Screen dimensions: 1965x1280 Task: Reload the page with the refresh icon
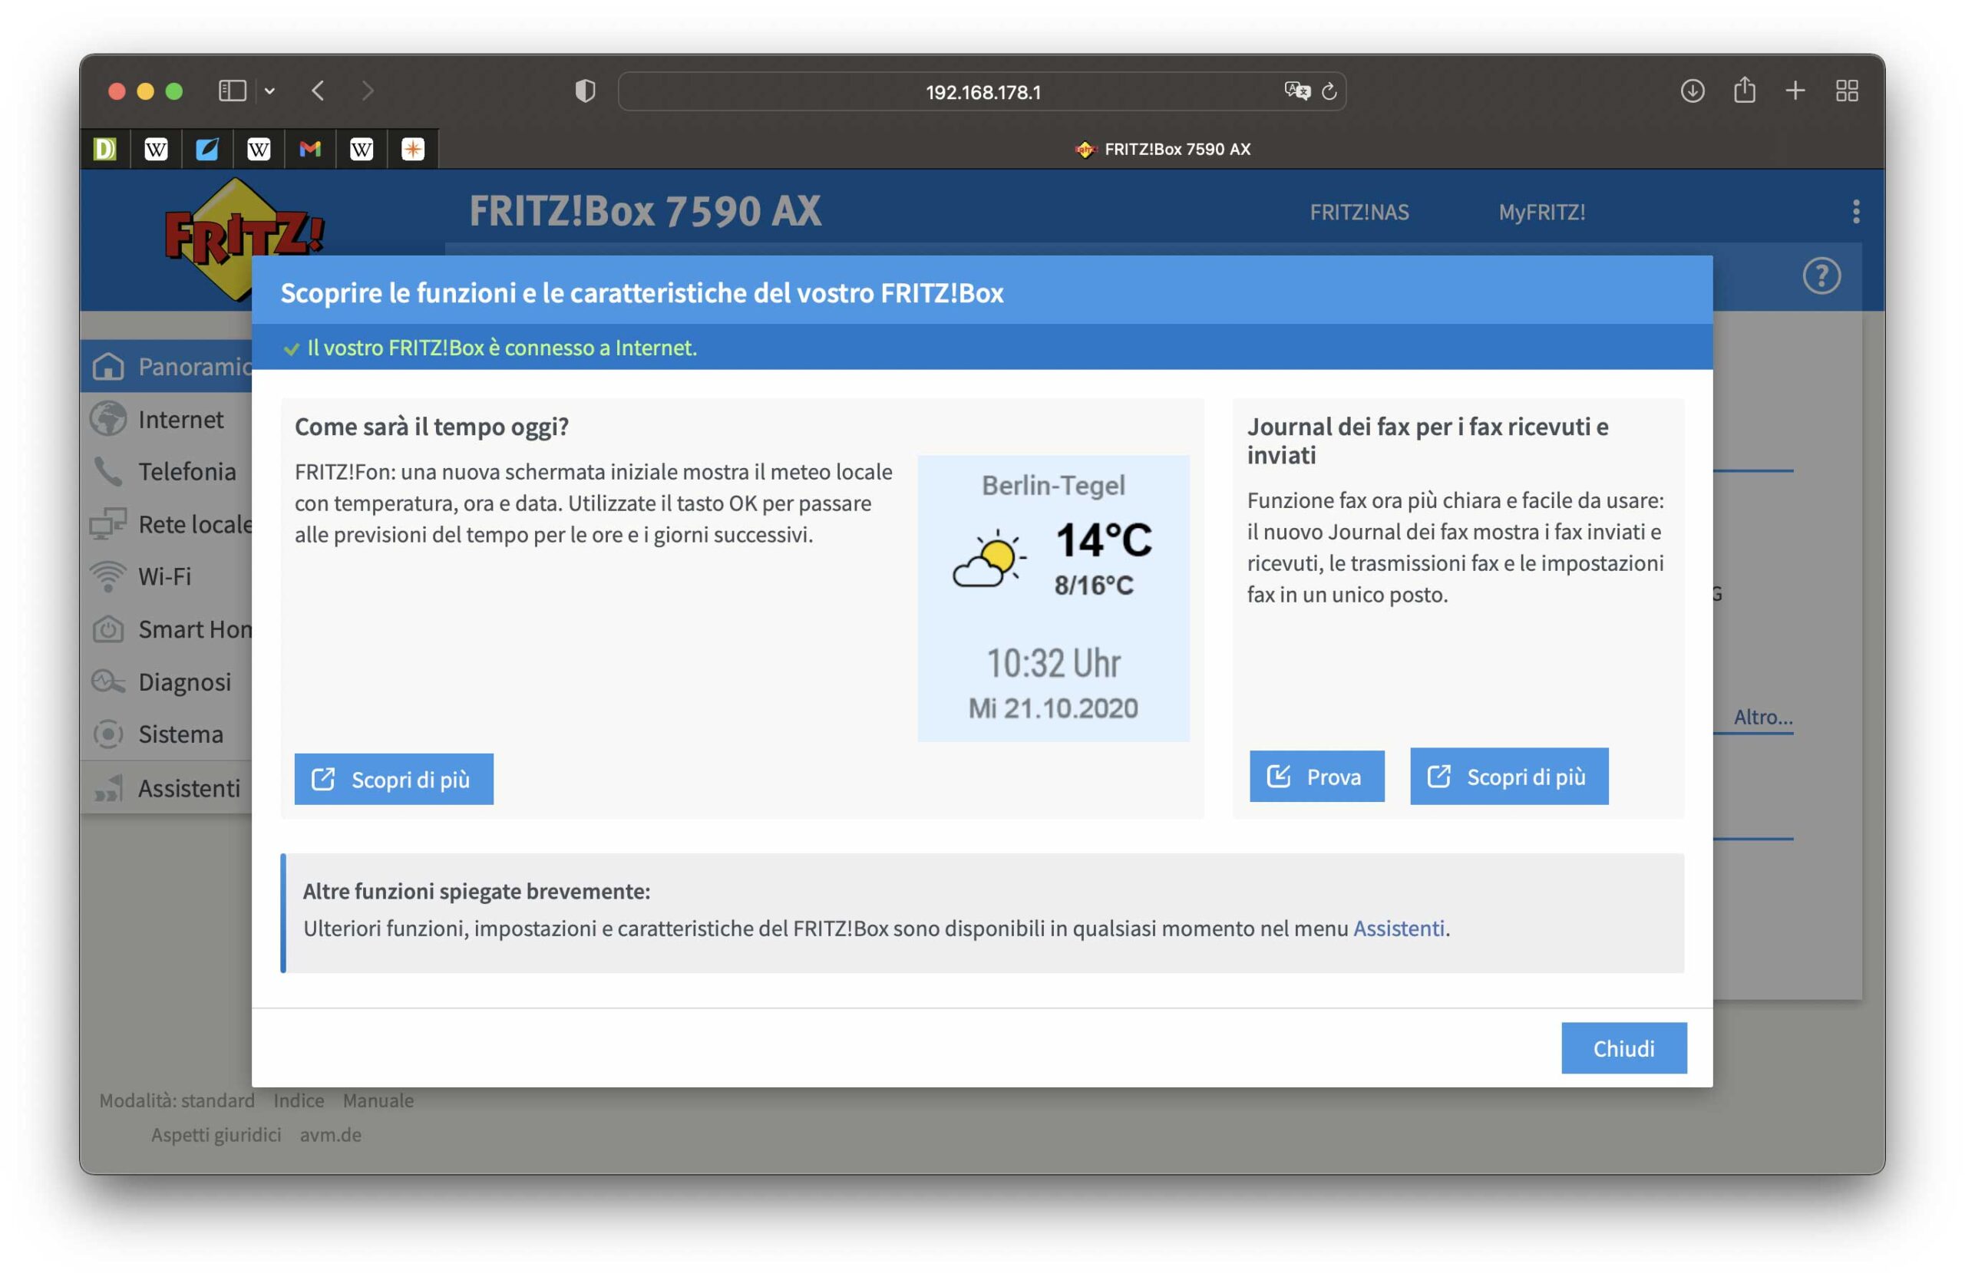click(x=1329, y=91)
